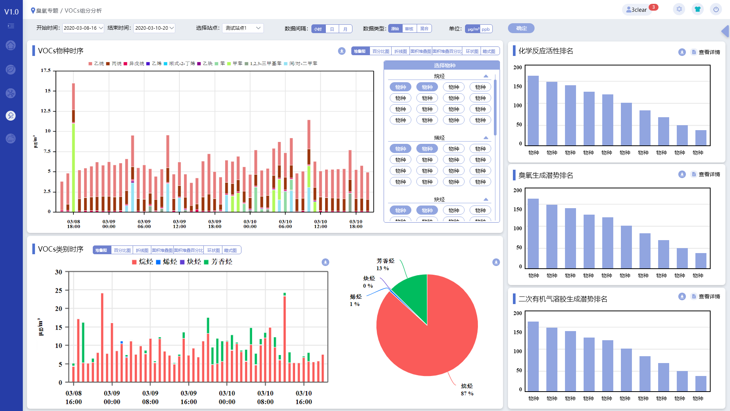Select 百分比图 tab in VOCs类别时序
The width and height of the screenshot is (730, 411).
tap(122, 250)
